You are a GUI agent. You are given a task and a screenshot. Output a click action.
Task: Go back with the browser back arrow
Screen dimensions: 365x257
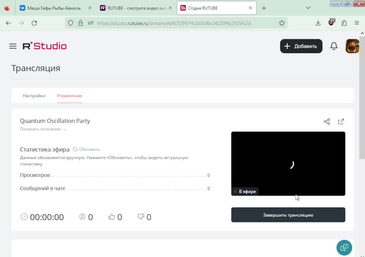pos(9,23)
